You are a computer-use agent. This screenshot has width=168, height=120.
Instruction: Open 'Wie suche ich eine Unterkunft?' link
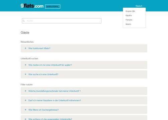coord(43,74)
